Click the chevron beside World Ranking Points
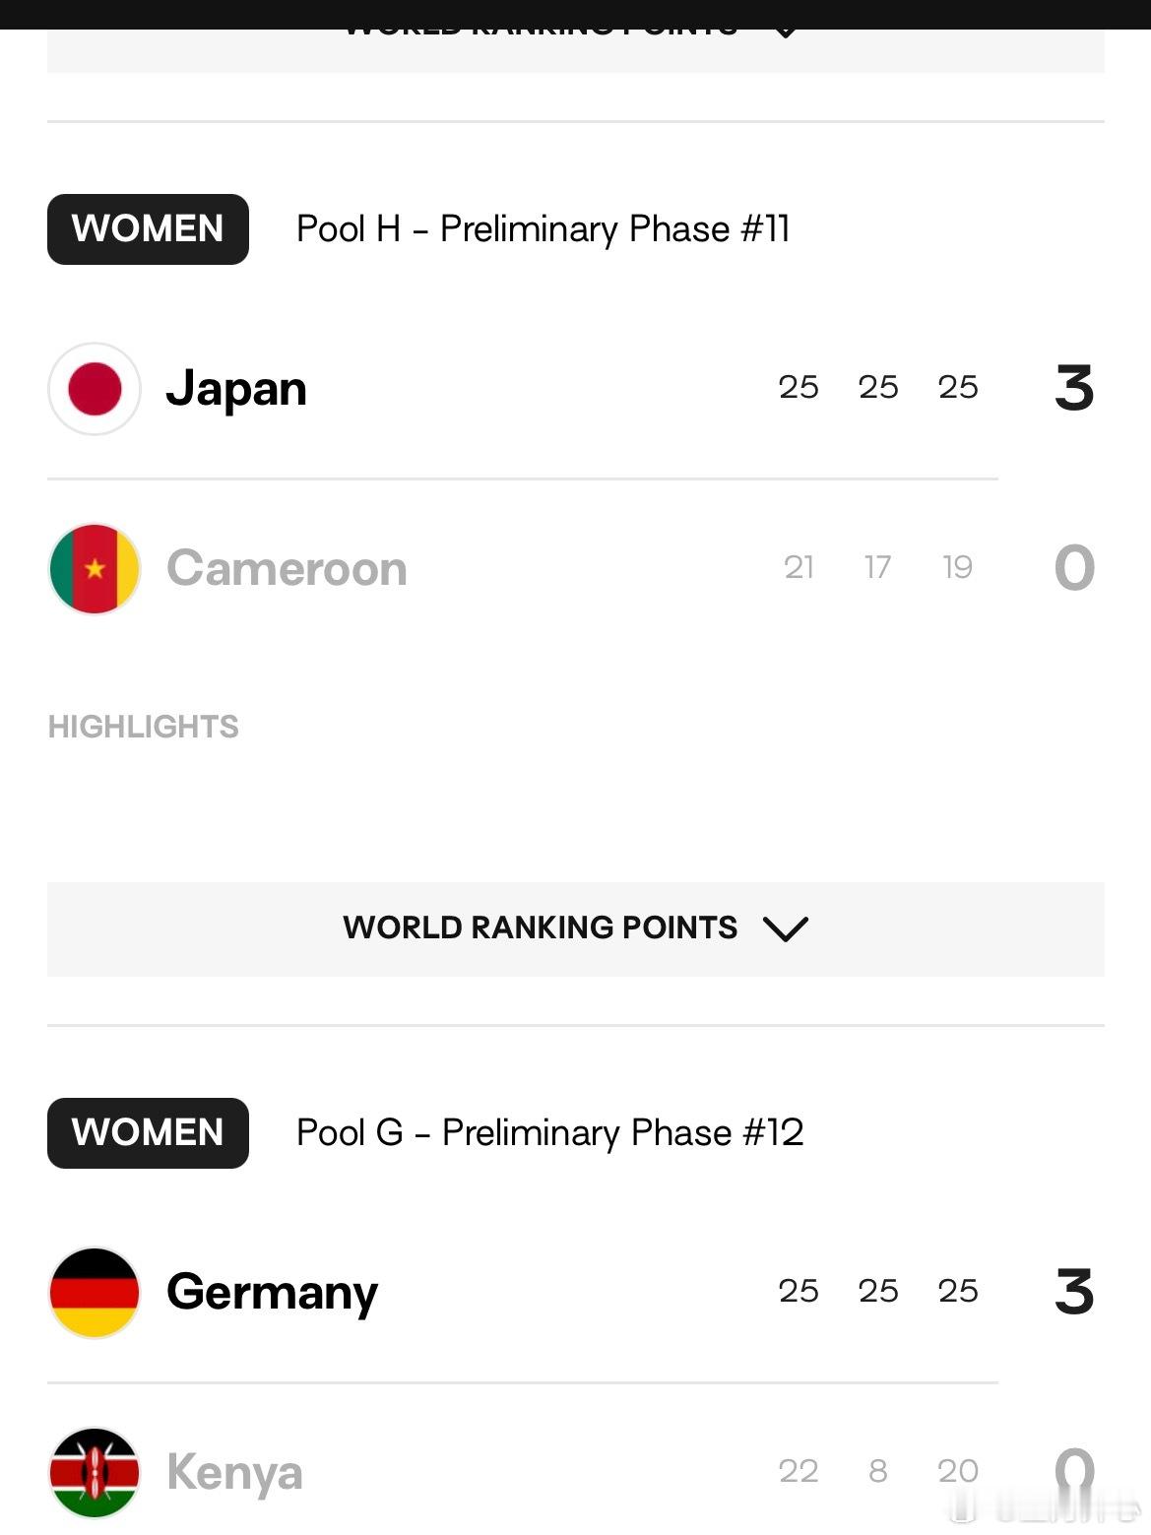This screenshot has width=1151, height=1535. pyautogui.click(x=786, y=928)
